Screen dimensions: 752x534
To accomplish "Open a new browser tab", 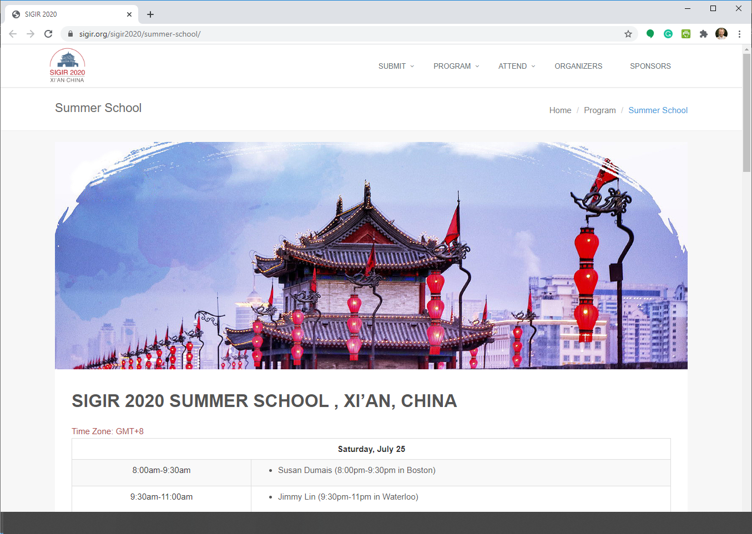I will click(x=150, y=14).
